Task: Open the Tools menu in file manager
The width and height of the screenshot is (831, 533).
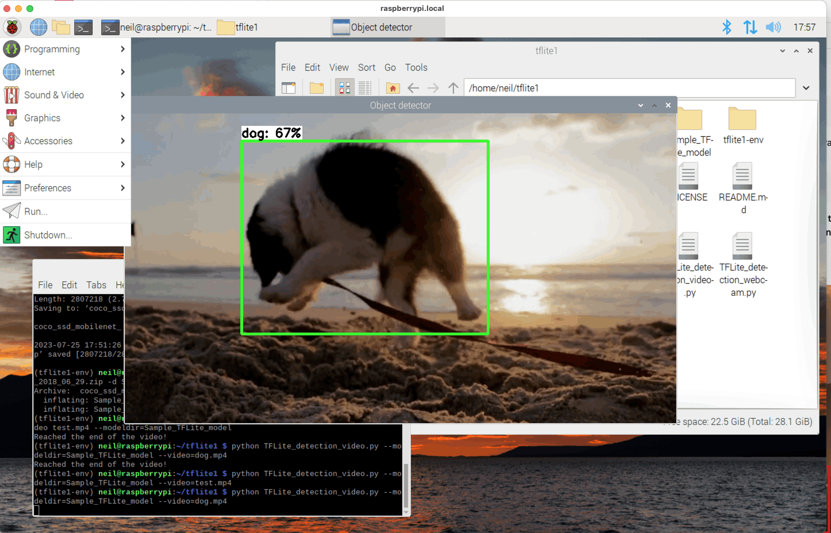Action: coord(416,67)
